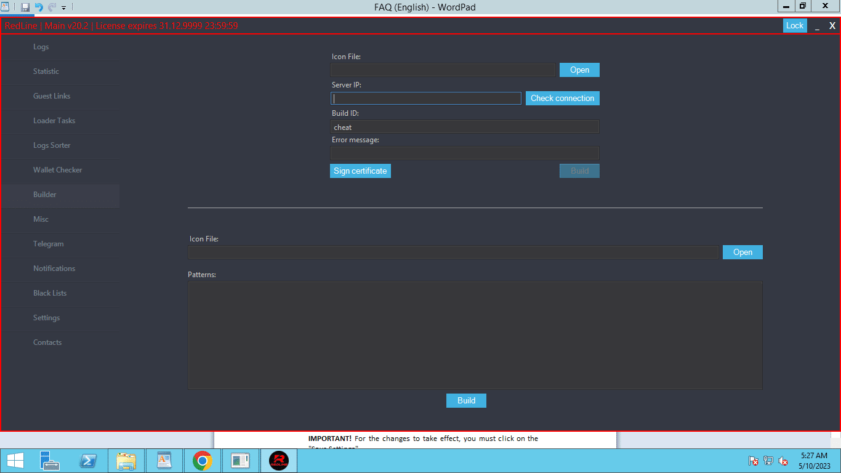This screenshot has height=473, width=841.
Task: Open File Explorer from the taskbar
Action: pyautogui.click(x=127, y=461)
